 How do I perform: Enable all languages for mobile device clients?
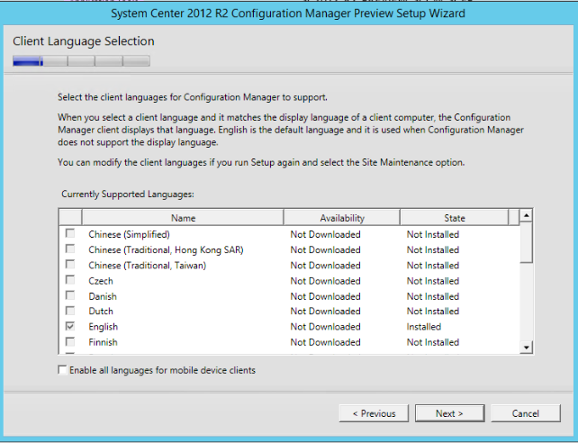[x=62, y=370]
